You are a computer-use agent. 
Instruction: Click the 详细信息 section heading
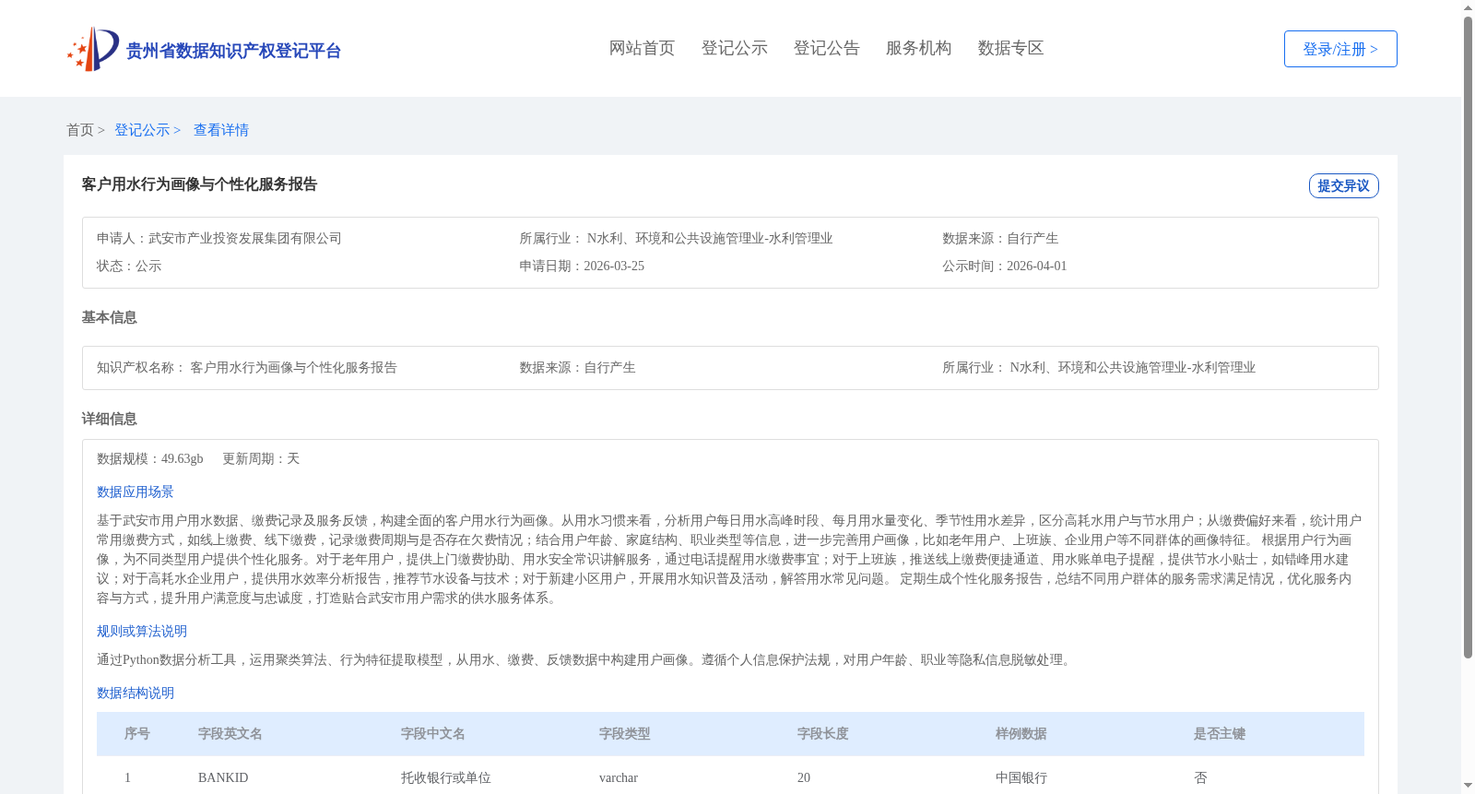click(109, 419)
